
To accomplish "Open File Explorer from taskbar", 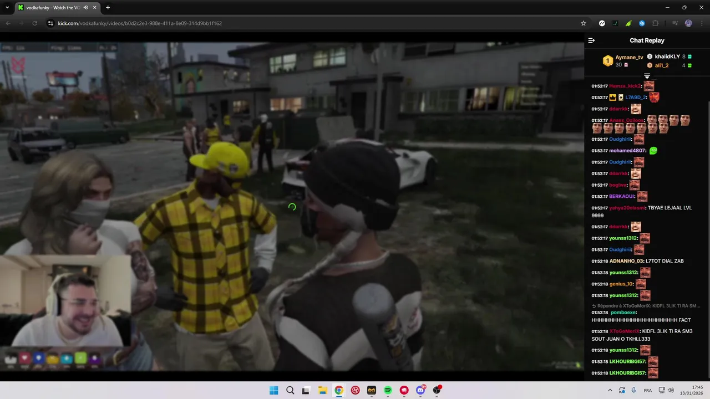I will pos(322,390).
